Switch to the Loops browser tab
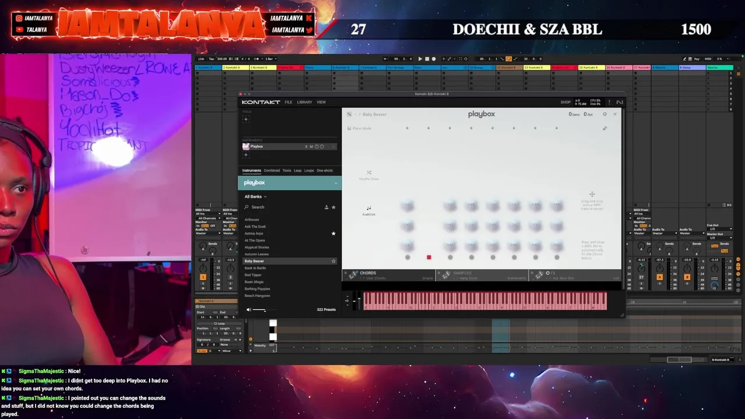The image size is (745, 419). click(308, 171)
